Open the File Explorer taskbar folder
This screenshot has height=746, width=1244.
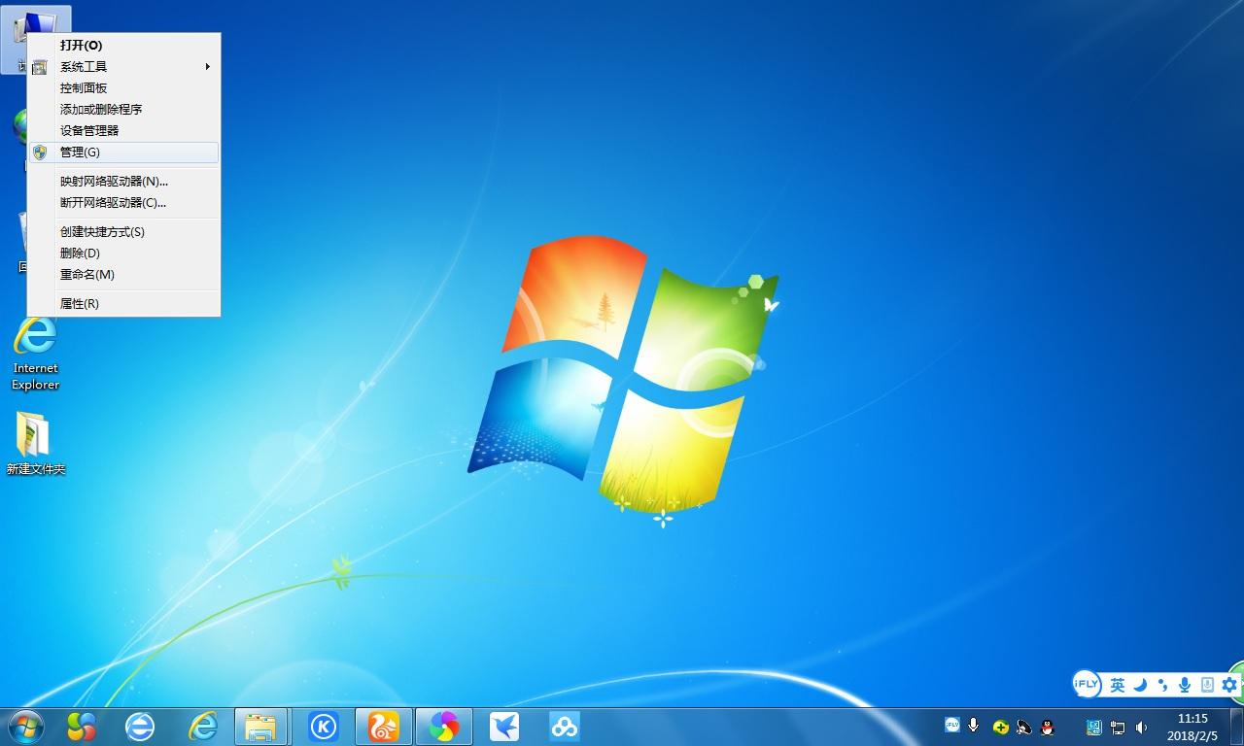click(x=261, y=726)
